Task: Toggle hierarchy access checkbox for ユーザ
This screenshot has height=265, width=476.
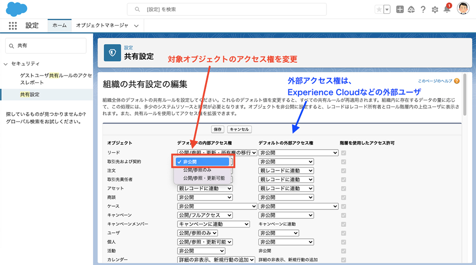Action: [344, 233]
